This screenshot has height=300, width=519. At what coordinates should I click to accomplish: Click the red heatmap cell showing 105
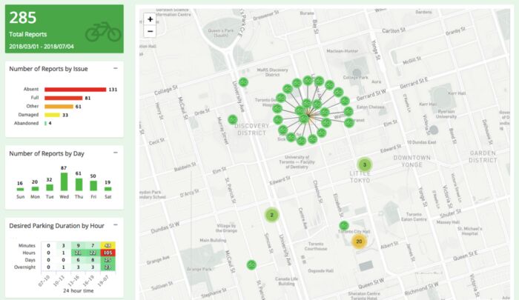point(108,253)
